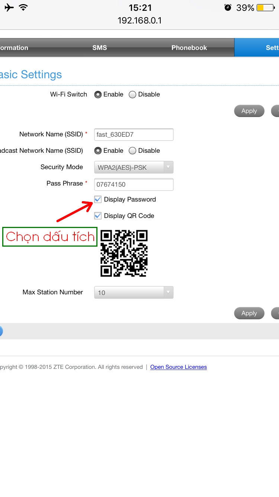Open the Security Mode WPA2(AES)-PSK dropdown
This screenshot has width=279, height=497.
click(134, 167)
